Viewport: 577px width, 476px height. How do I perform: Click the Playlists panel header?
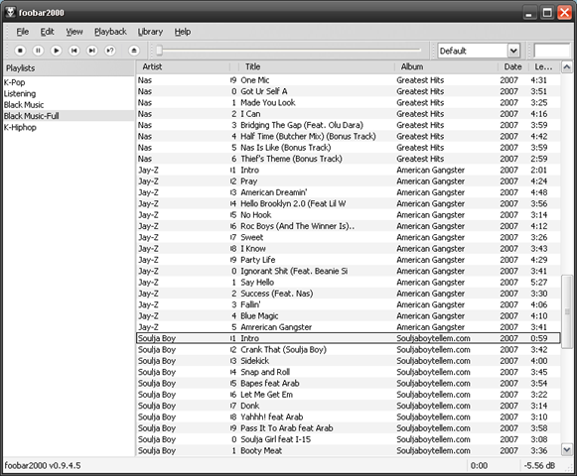(x=69, y=68)
